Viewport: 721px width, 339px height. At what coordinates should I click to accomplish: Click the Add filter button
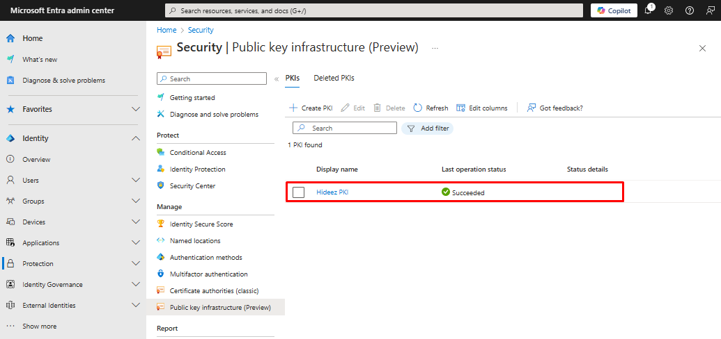pyautogui.click(x=428, y=129)
